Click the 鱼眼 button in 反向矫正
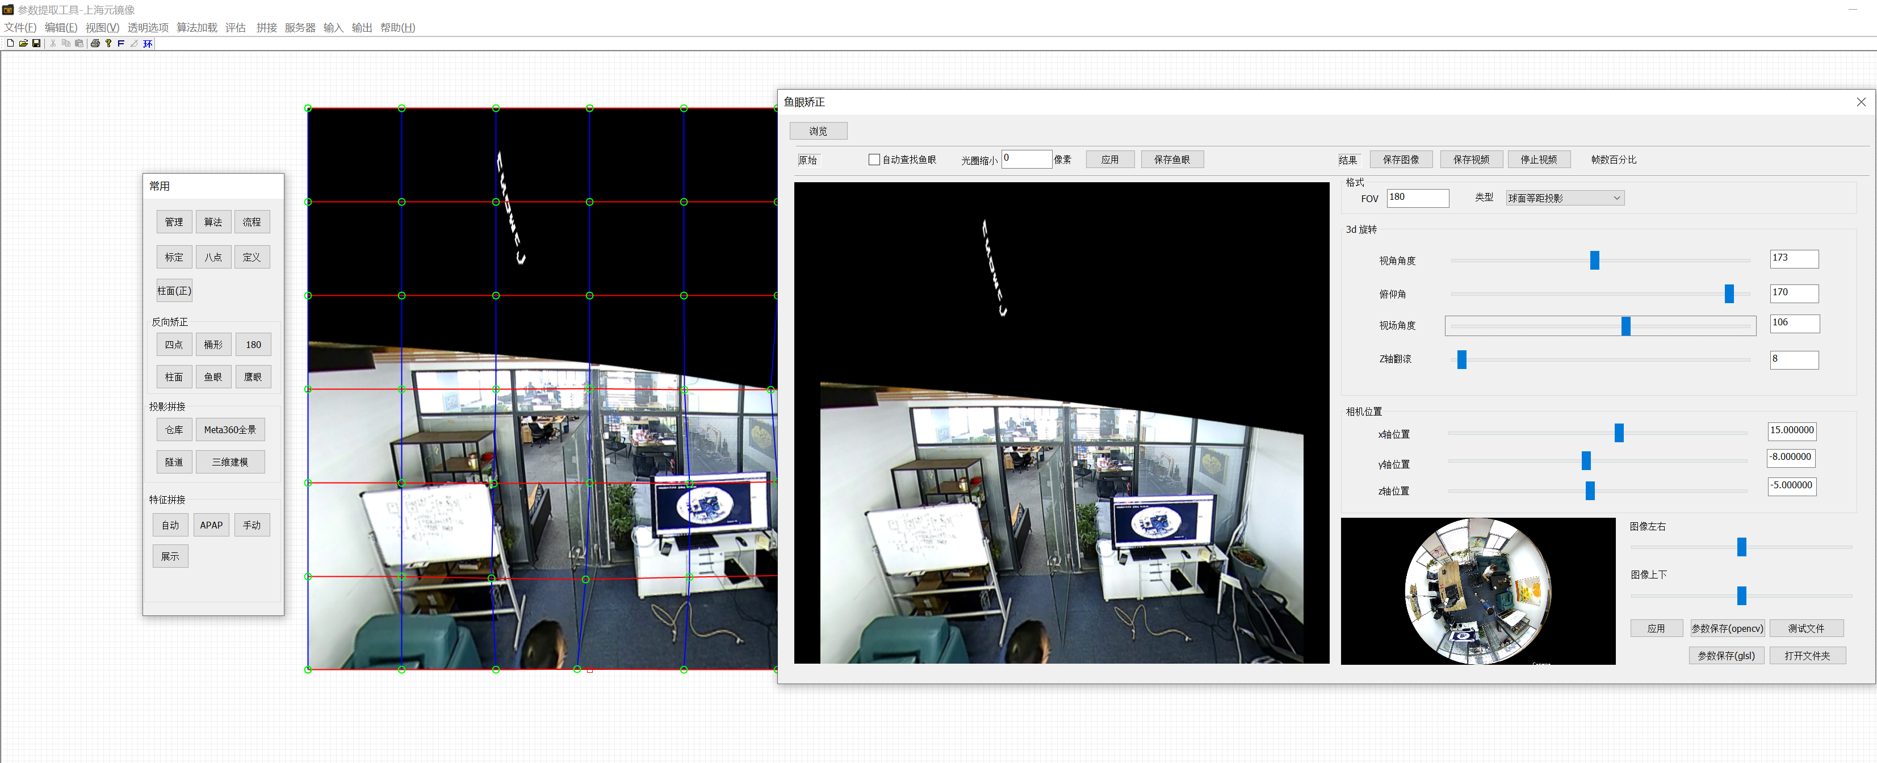This screenshot has height=763, width=1877. pos(213,377)
